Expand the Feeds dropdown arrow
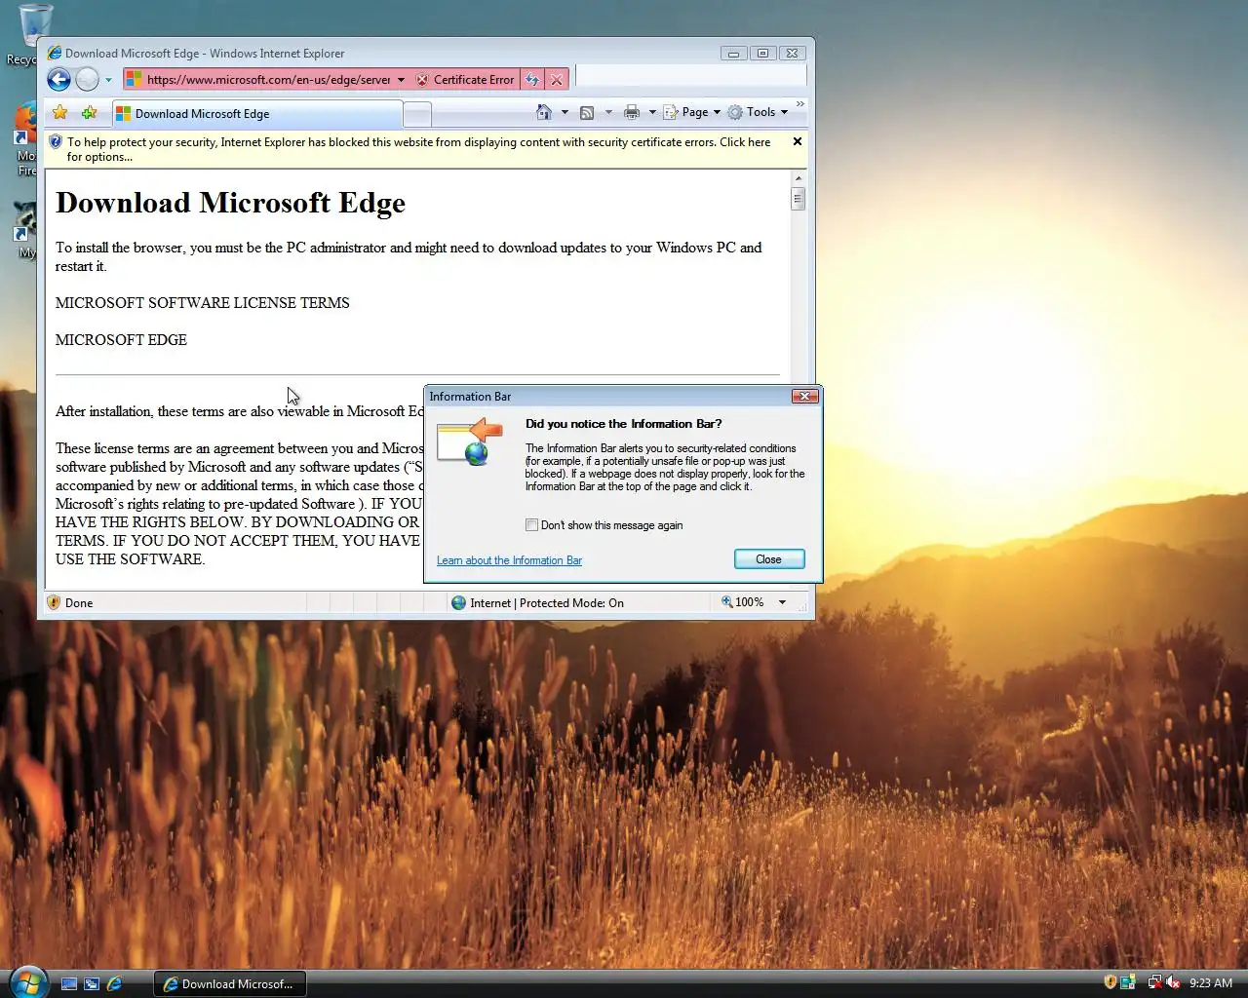 [x=608, y=112]
